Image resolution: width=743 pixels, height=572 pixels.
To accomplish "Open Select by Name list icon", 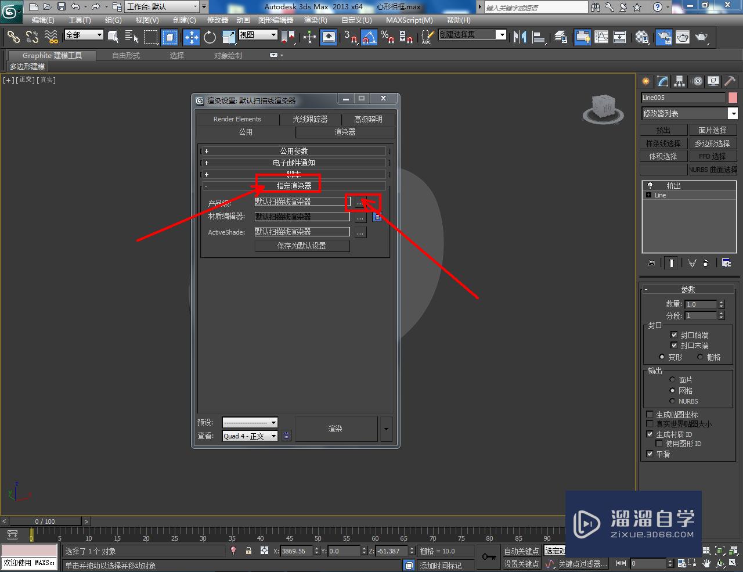I will click(132, 37).
